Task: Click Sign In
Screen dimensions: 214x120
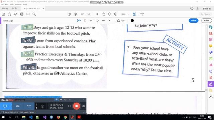Action: pos(207,9)
